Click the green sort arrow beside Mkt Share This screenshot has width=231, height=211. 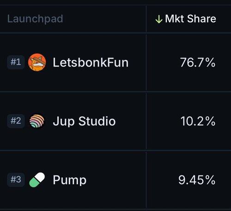[x=159, y=19]
